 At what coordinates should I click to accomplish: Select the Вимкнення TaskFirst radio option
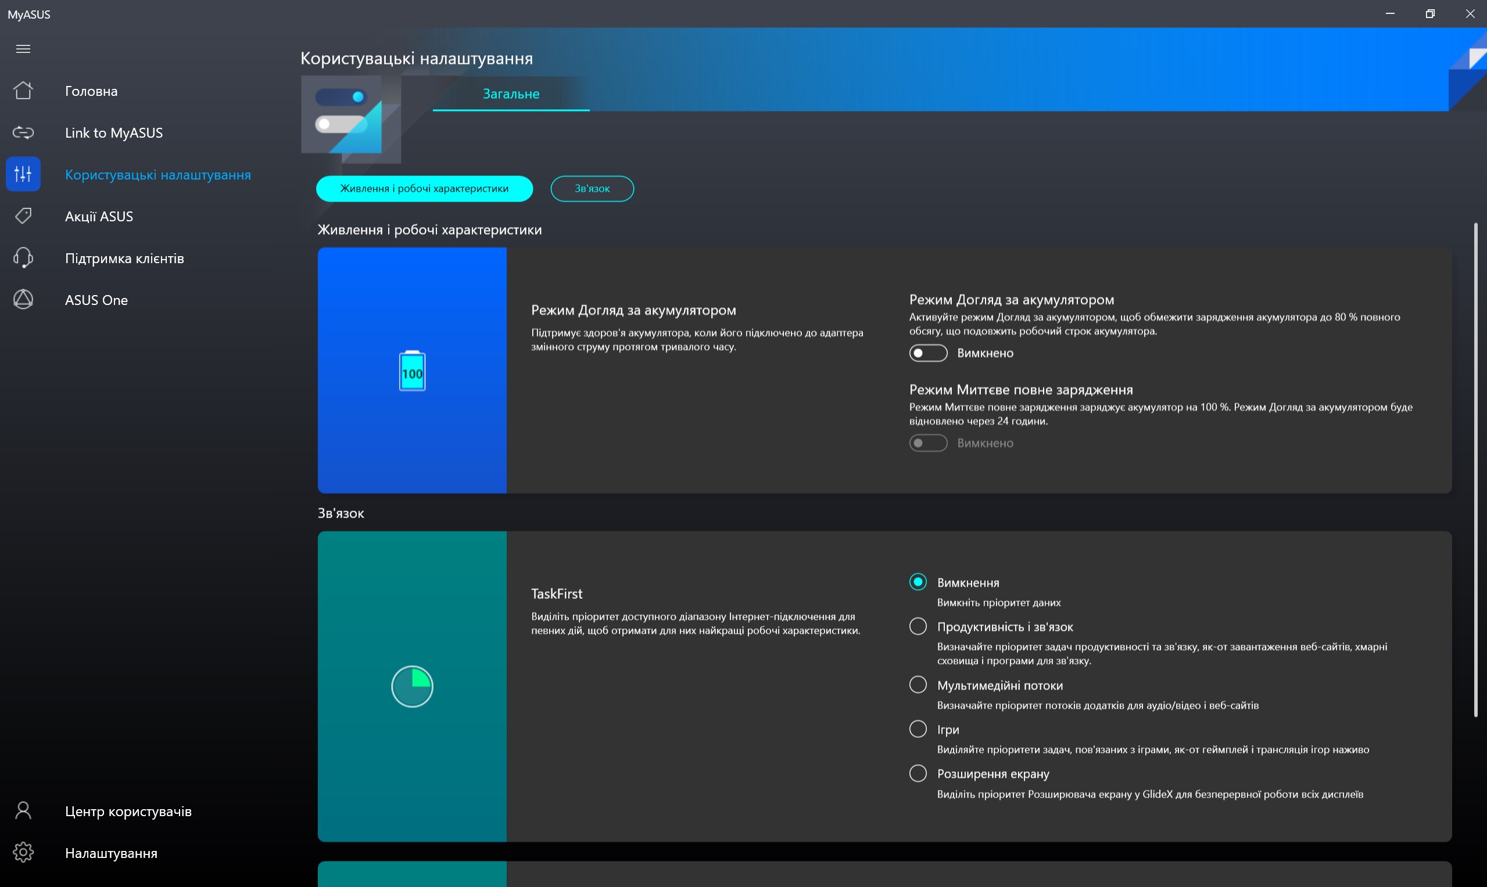918,582
